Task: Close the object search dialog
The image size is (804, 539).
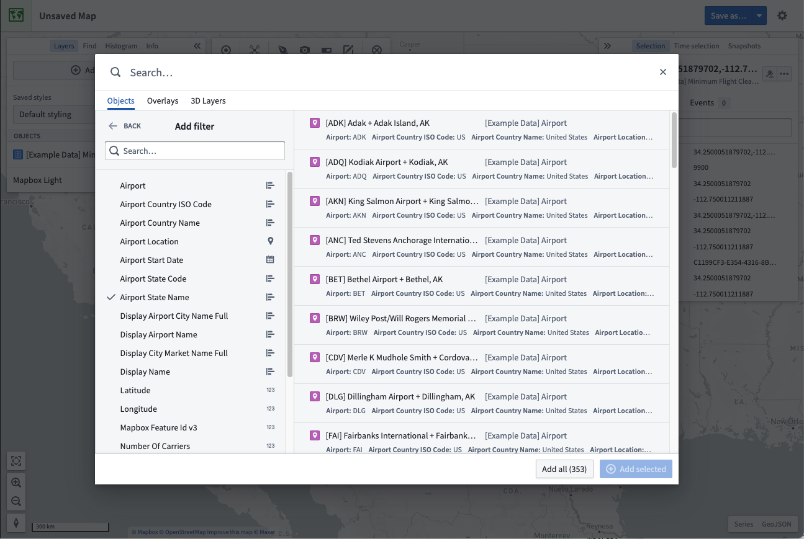Action: point(663,72)
